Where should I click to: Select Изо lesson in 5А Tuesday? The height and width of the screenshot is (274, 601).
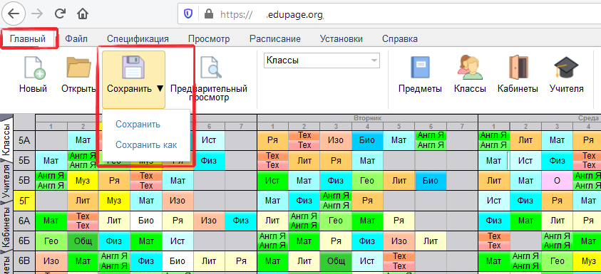click(x=336, y=140)
